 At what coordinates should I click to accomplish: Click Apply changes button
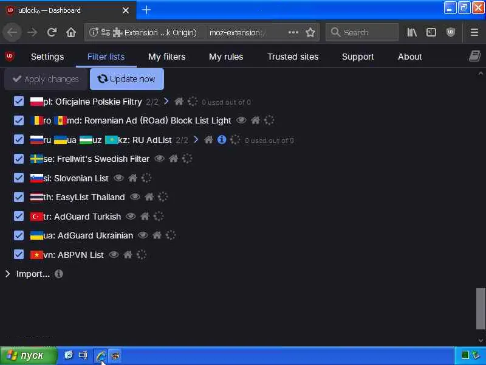coord(46,79)
